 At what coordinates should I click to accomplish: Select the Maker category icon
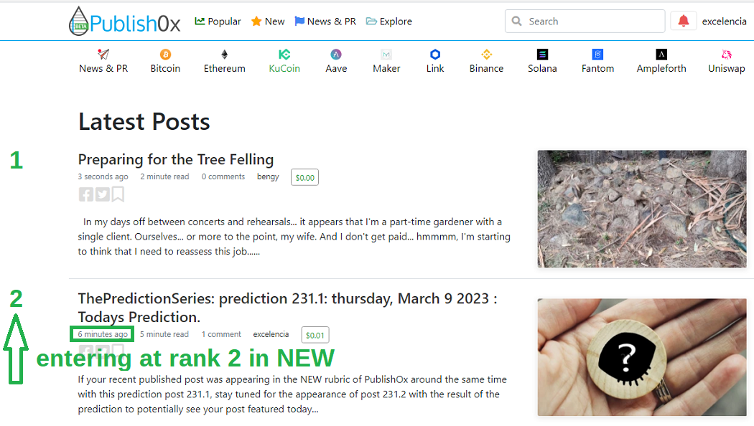coord(386,55)
